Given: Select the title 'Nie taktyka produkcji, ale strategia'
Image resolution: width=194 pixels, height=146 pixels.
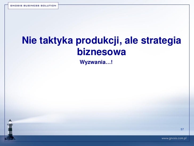Looking at the screenshot, I should click(x=102, y=40).
